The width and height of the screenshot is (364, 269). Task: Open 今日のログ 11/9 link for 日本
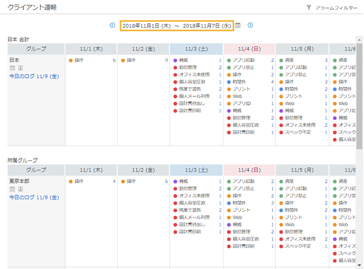(x=34, y=76)
